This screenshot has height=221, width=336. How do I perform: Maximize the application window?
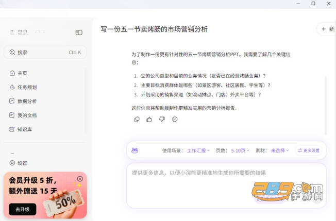point(313,4)
